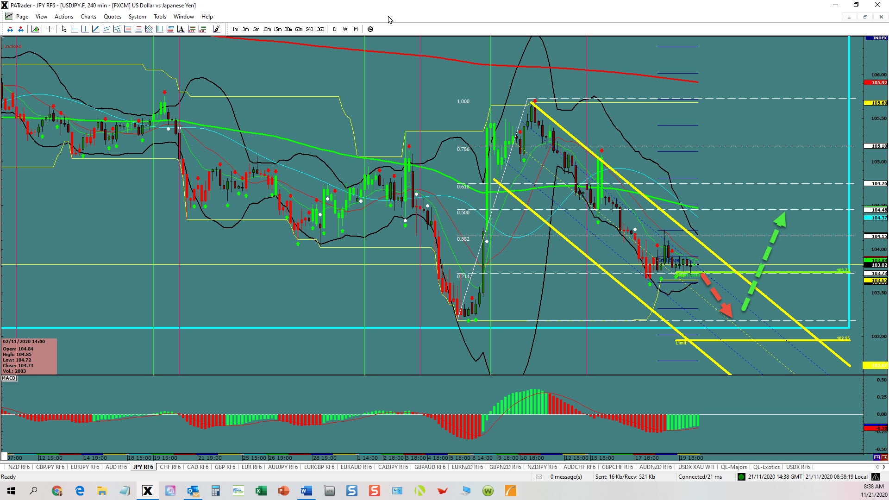Click the MACD indicator label
This screenshot has height=500, width=889.
point(9,378)
